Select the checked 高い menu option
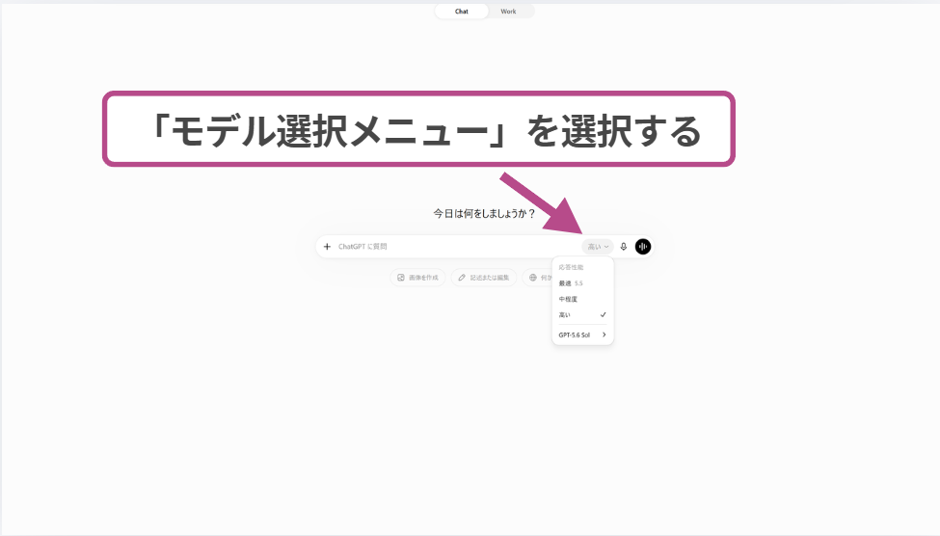Screen dimensions: 940x536 [x=582, y=315]
